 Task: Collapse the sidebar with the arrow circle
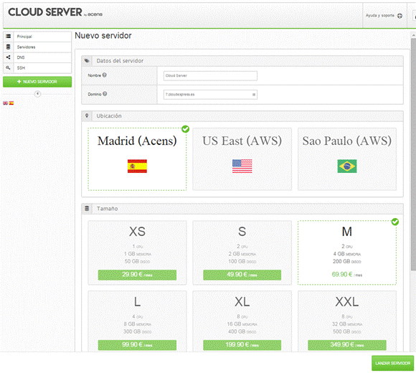[x=37, y=94]
